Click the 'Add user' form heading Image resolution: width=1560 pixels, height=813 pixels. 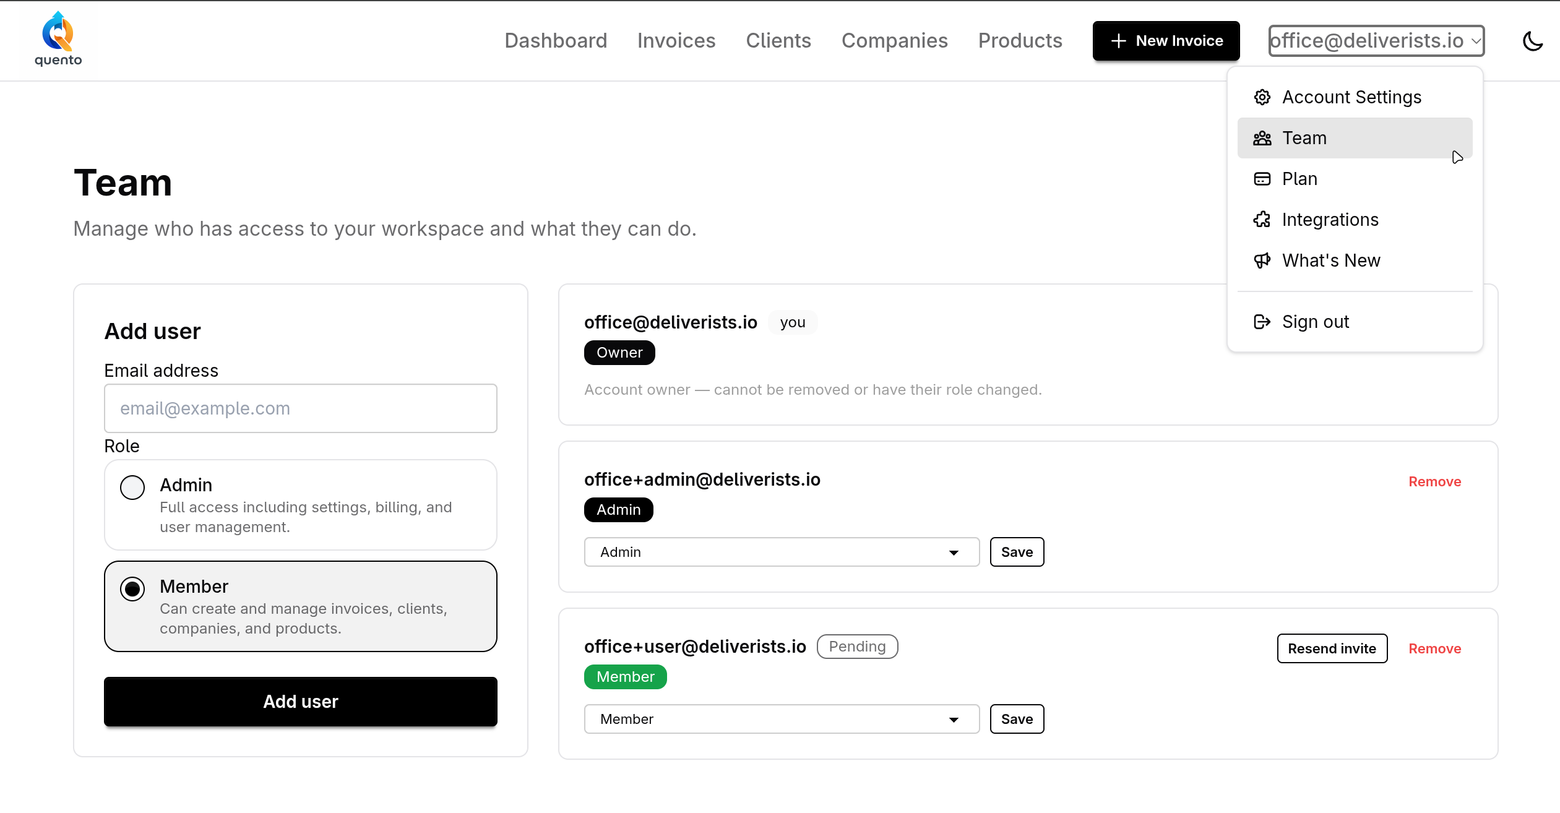pos(152,331)
